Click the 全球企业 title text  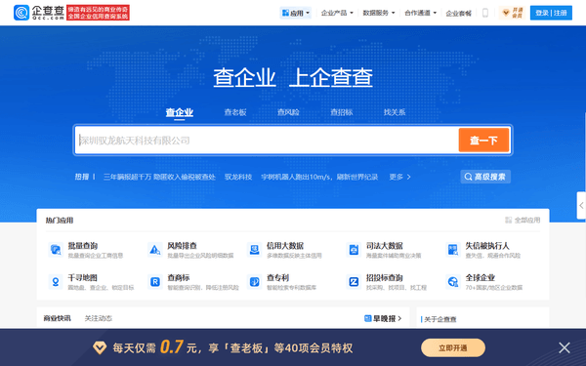tap(481, 278)
